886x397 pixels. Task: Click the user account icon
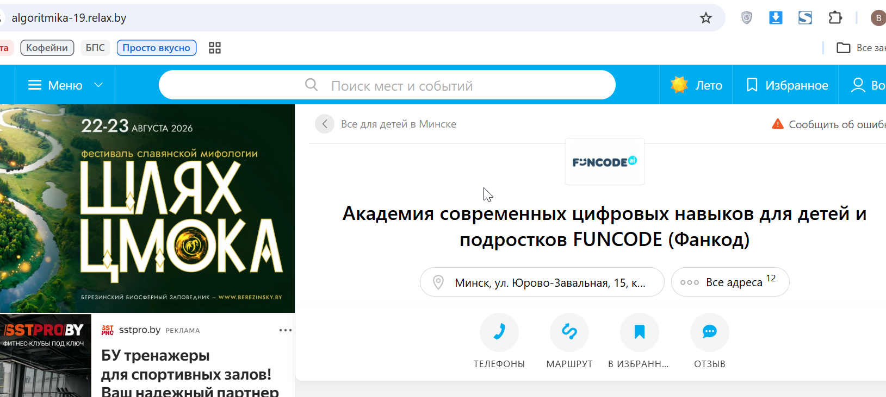(x=858, y=85)
